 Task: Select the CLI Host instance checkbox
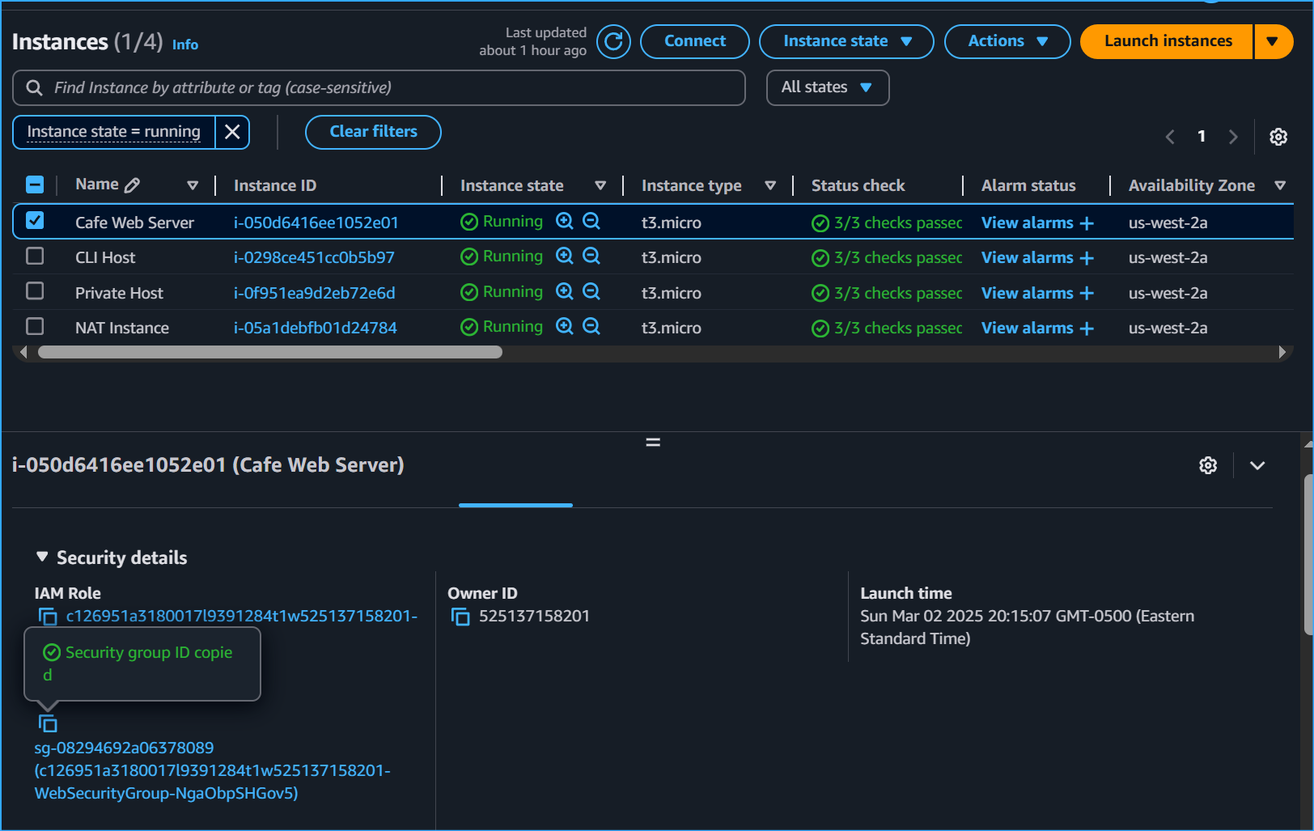pyautogui.click(x=35, y=257)
